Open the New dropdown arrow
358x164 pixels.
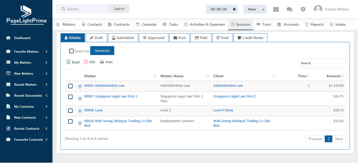tap(263, 9)
